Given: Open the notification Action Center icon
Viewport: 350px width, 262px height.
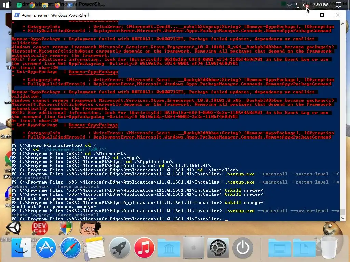Looking at the screenshot, I should coord(339,5).
